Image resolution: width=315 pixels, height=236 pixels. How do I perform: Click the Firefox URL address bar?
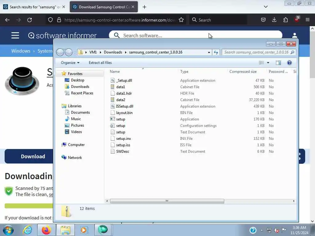tap(120, 20)
